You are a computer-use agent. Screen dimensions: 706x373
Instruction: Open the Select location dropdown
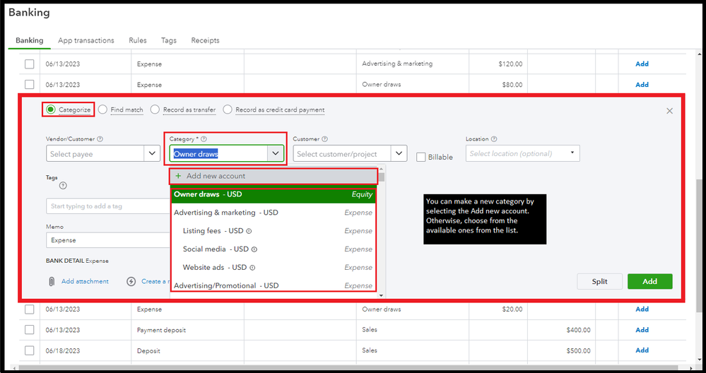tap(523, 153)
